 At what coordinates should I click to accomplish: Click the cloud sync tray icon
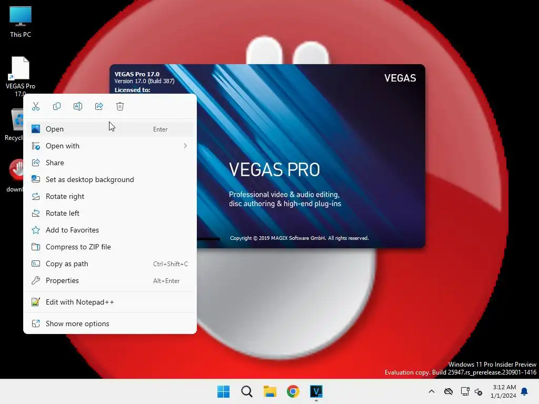click(x=448, y=391)
